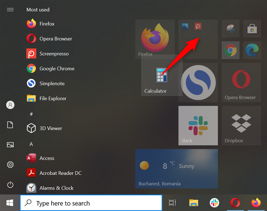Open Screenpresso from the Most used list
Image resolution: width=267 pixels, height=211 pixels.
click(x=48, y=54)
